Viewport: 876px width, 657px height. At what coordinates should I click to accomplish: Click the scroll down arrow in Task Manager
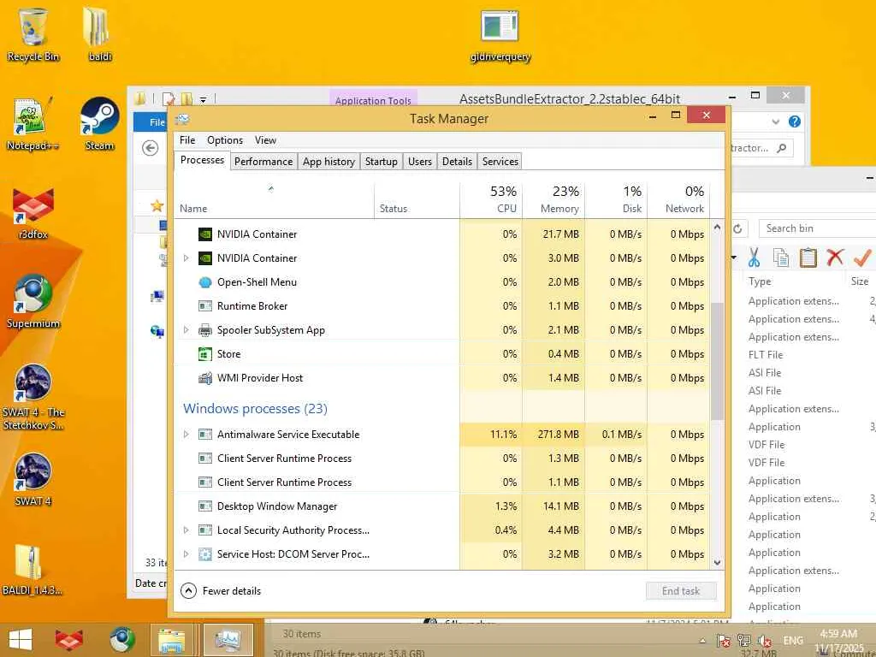coord(718,563)
